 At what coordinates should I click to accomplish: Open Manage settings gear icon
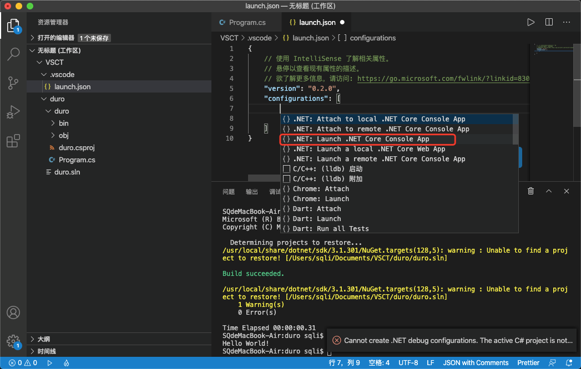[x=13, y=341]
